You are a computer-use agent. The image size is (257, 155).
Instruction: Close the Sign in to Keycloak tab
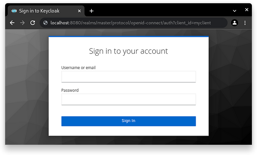pos(78,11)
